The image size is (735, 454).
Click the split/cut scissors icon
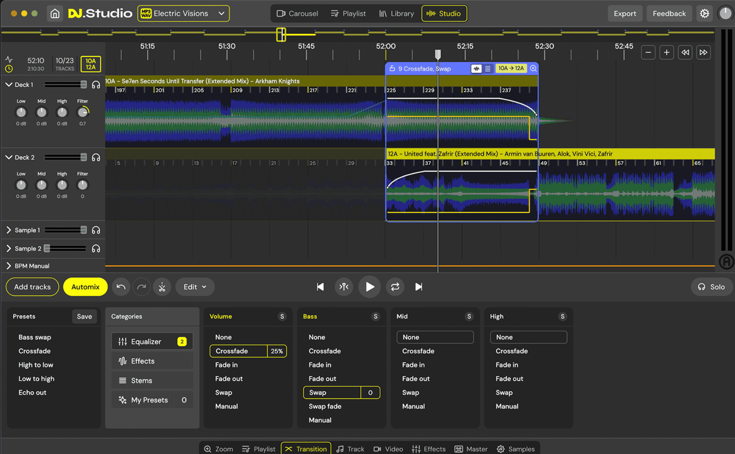[162, 287]
